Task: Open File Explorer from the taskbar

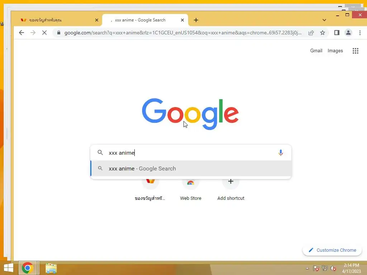Action: (x=51, y=268)
